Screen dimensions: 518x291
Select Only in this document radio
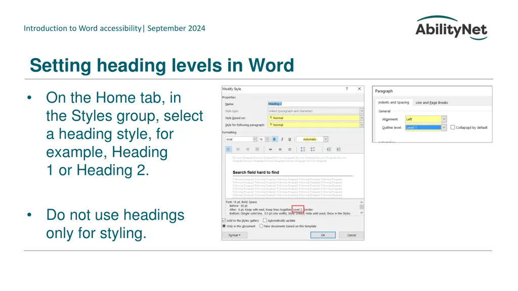pos(224,226)
